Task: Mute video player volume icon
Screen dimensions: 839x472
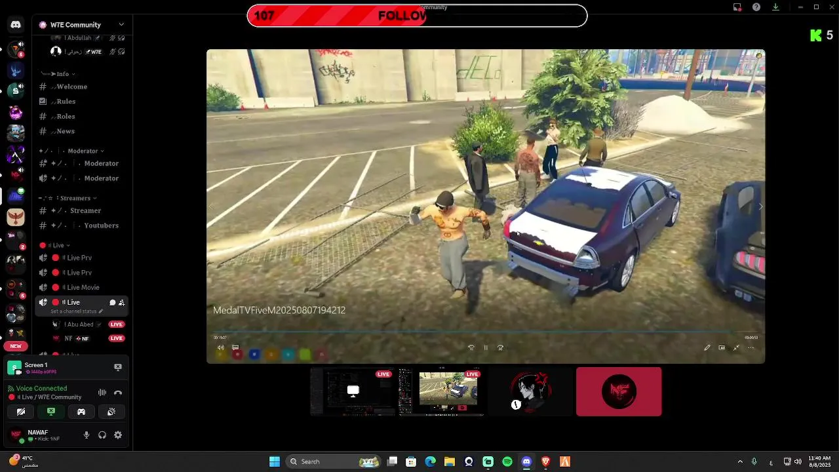Action: pos(220,347)
